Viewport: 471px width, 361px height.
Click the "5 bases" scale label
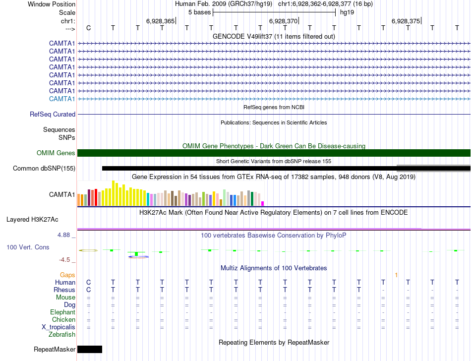point(199,12)
